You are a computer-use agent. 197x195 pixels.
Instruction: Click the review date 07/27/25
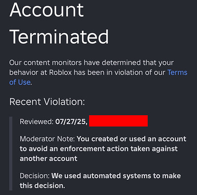pyautogui.click(x=71, y=121)
